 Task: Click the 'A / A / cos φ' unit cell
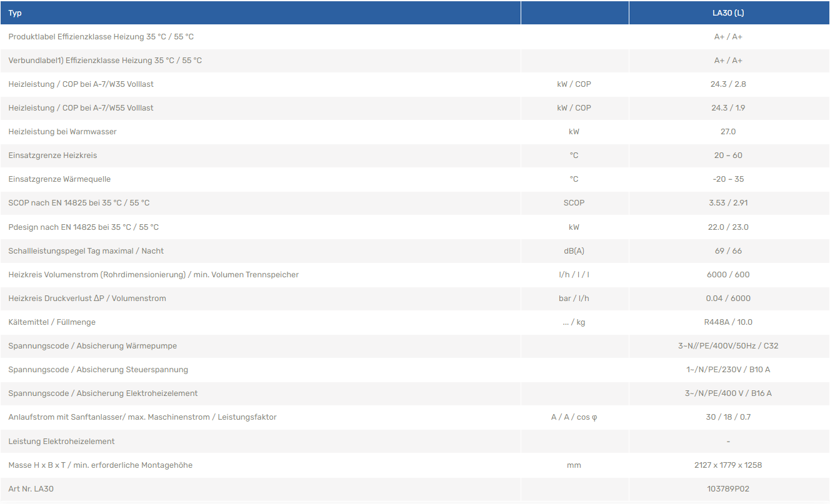[574, 417]
